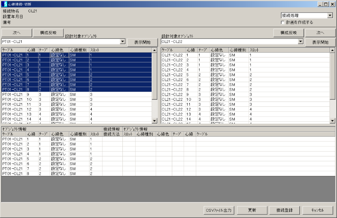Open the 接続処理 dropdown
The image size is (337, 218).
(x=330, y=15)
